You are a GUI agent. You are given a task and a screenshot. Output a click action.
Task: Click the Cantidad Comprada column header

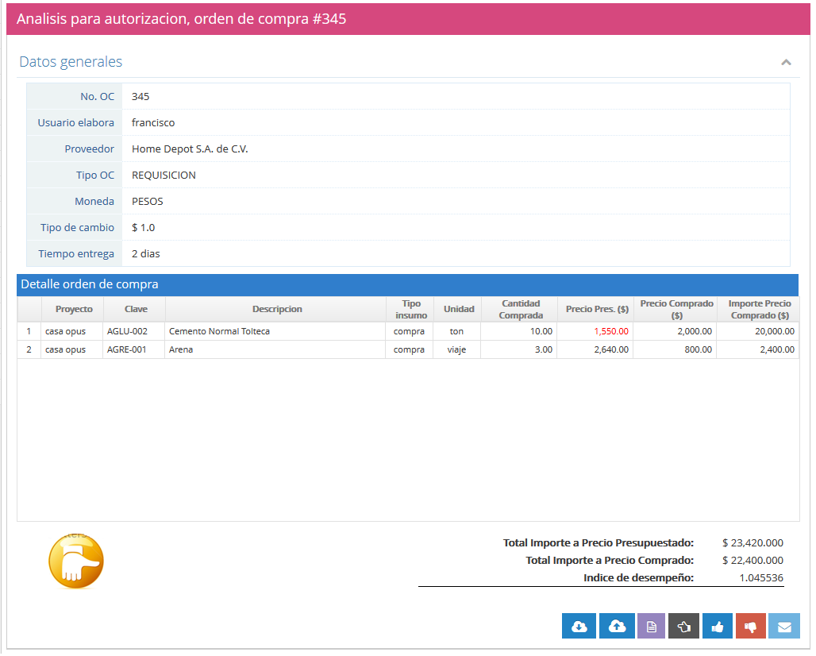pyautogui.click(x=521, y=309)
